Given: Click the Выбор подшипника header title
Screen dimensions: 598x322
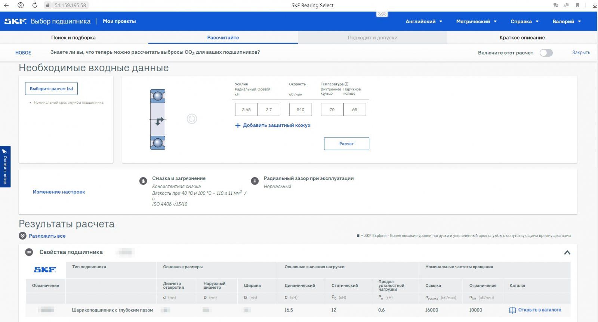Looking at the screenshot, I should click(61, 21).
